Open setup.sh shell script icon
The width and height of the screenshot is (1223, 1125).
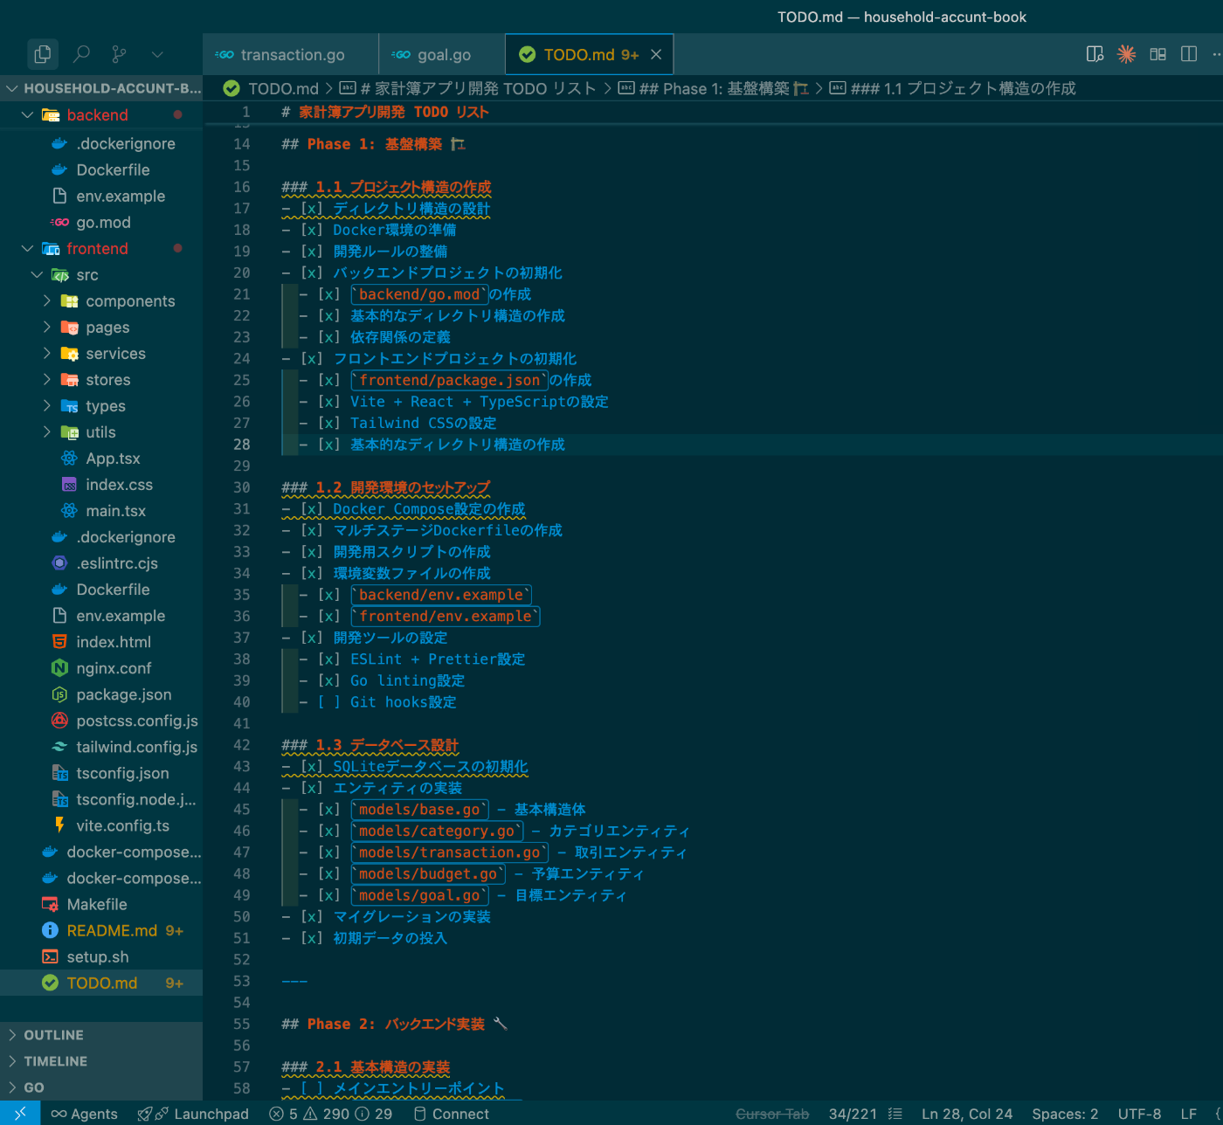tap(50, 956)
